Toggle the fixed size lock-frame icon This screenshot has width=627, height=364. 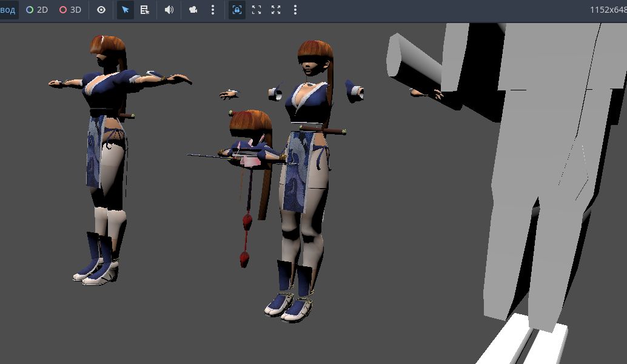pos(237,10)
